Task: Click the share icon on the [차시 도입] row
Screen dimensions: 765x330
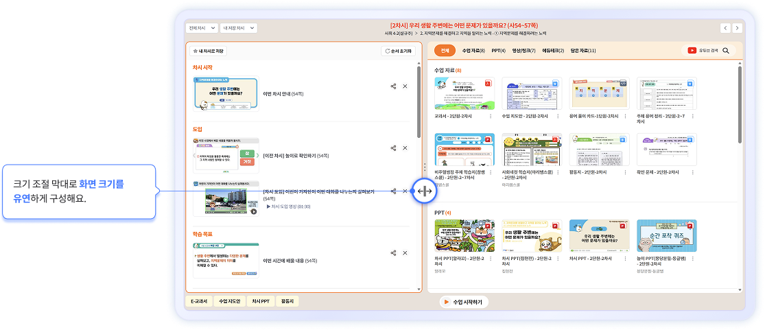Action: tap(393, 191)
